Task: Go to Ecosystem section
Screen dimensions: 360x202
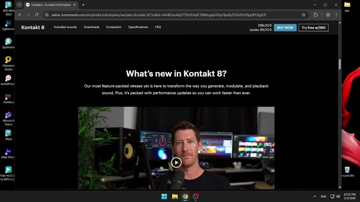Action: 114,27
